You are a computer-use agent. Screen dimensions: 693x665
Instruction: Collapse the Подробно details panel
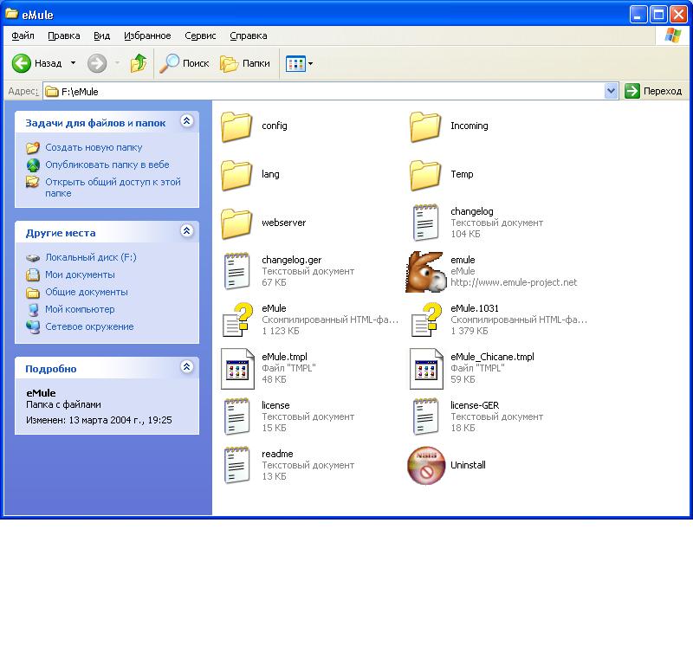(x=187, y=367)
